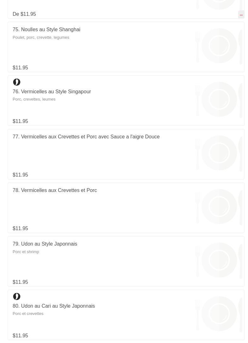Screen dimensions: 248x343
Task: Click 'Poulet, porc, crevette, legumes' description
Action: pyautogui.click(x=41, y=38)
